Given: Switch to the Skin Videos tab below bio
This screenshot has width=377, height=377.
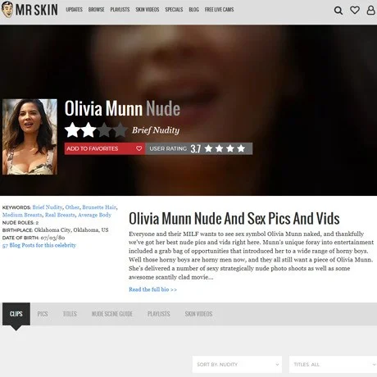Looking at the screenshot, I should 198,314.
